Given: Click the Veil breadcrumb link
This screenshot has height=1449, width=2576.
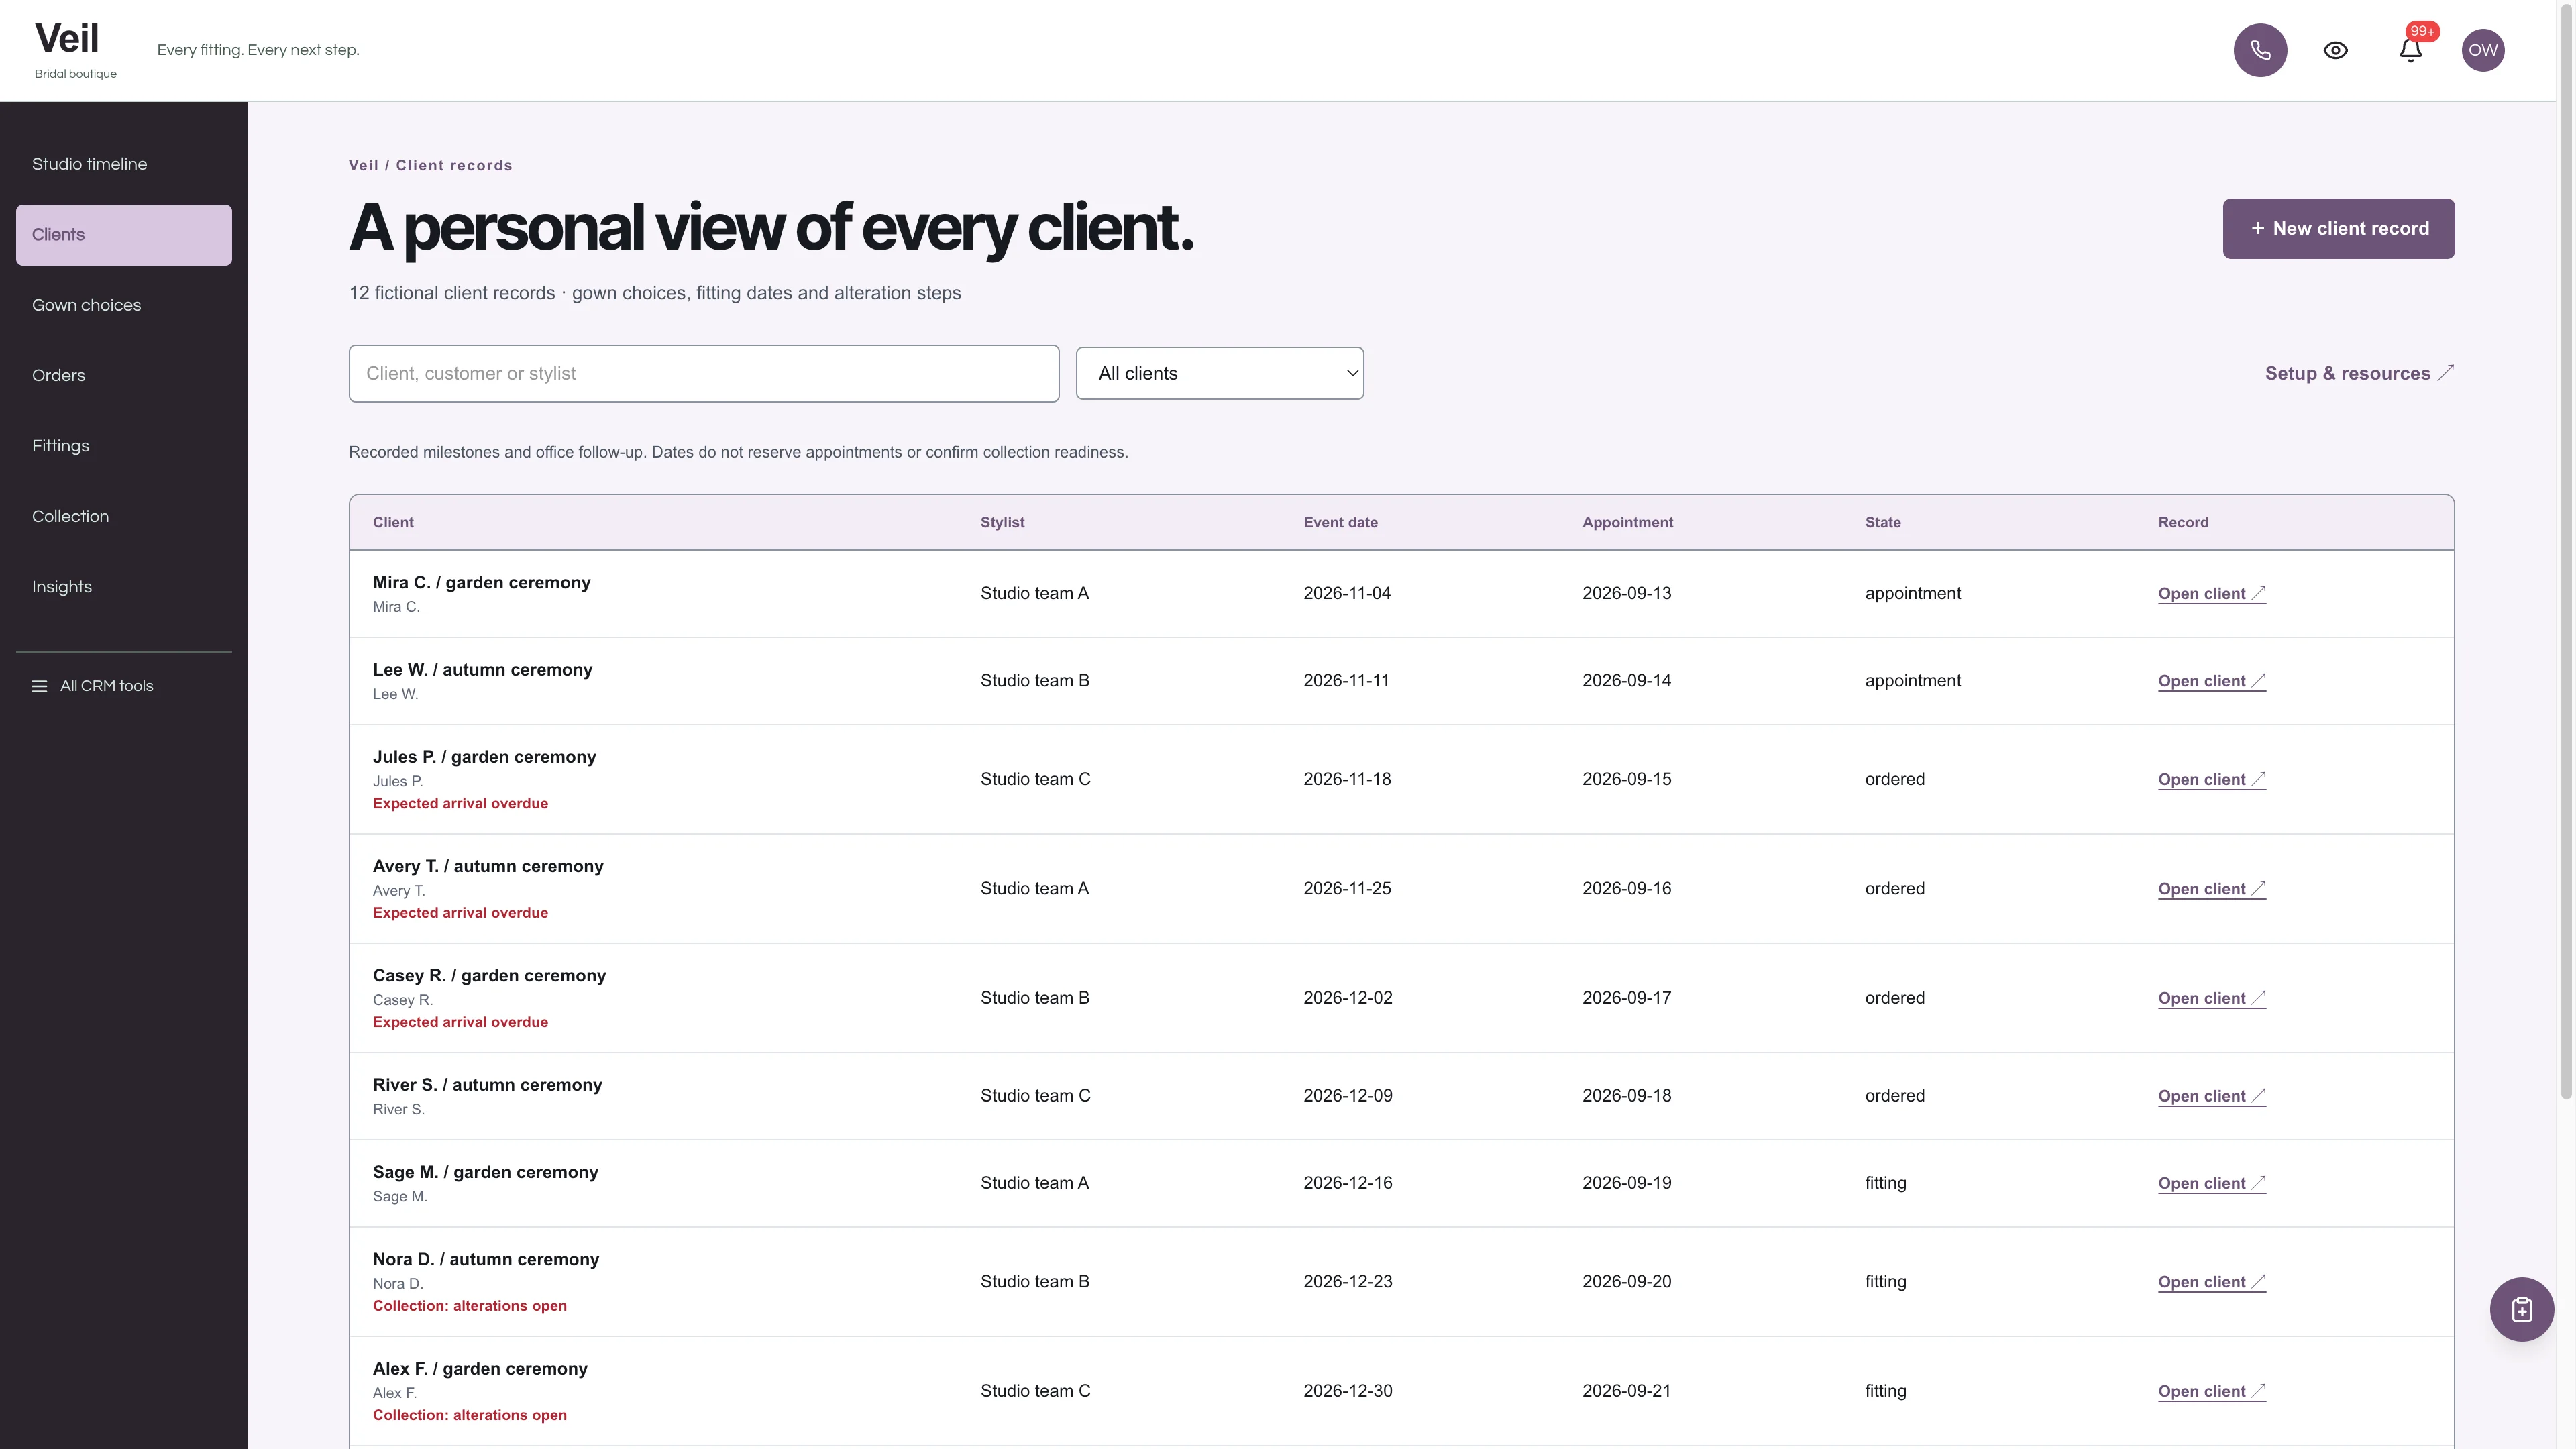Looking at the screenshot, I should click(363, 166).
